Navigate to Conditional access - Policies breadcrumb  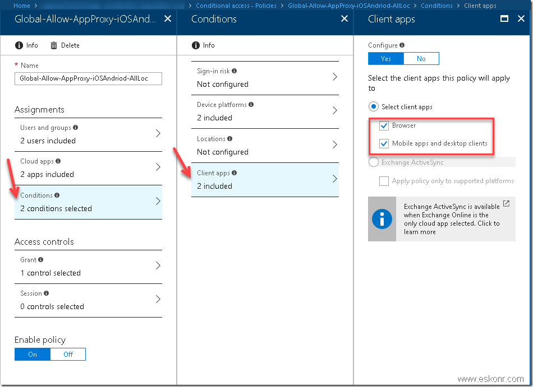point(236,5)
